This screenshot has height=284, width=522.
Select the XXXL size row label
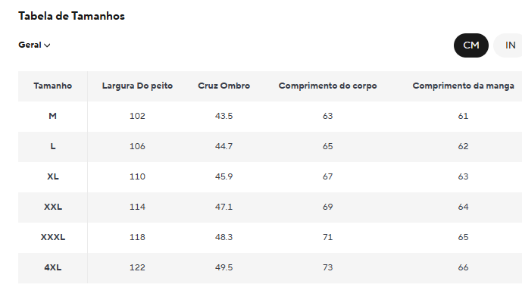tap(52, 237)
